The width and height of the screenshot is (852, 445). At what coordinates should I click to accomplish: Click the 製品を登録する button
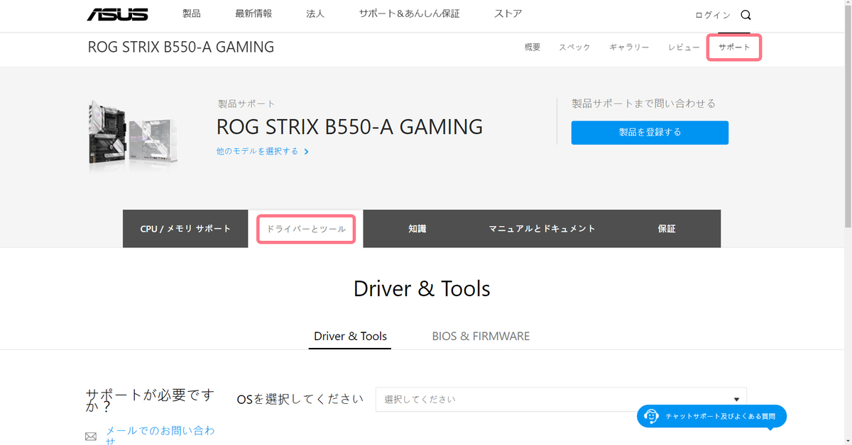(x=650, y=133)
